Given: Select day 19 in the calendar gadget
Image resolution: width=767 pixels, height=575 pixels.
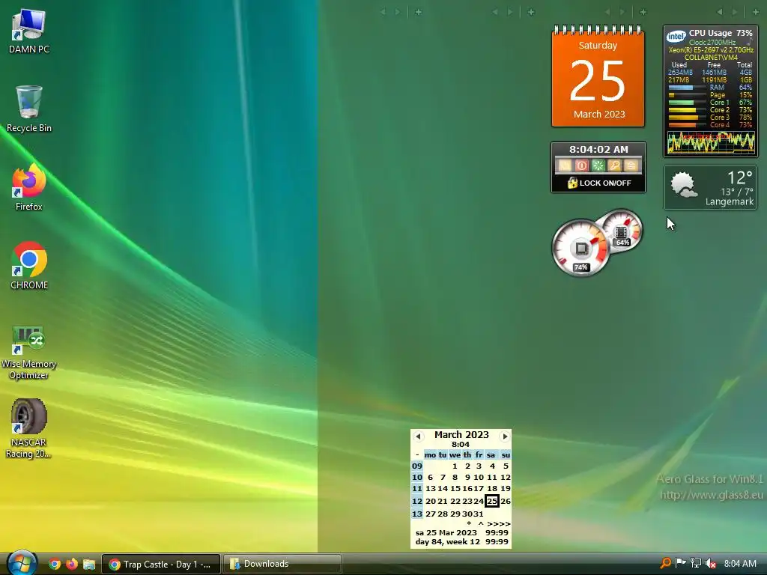Looking at the screenshot, I should click(x=506, y=488).
